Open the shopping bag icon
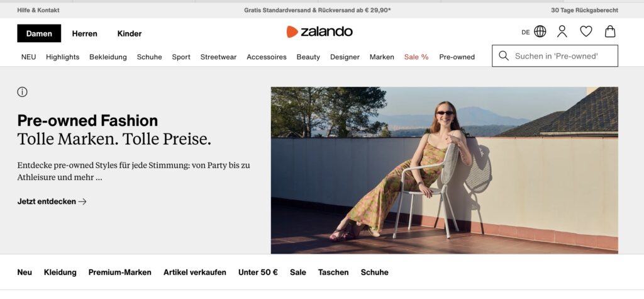The image size is (644, 299). point(610,31)
